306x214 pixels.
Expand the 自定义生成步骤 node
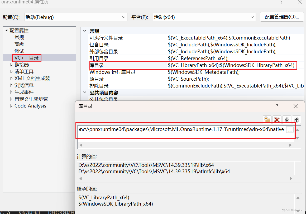pos(11,99)
